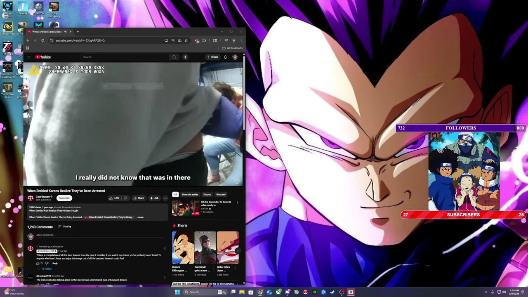Open options for lofi hip hop radio video

coord(237,202)
